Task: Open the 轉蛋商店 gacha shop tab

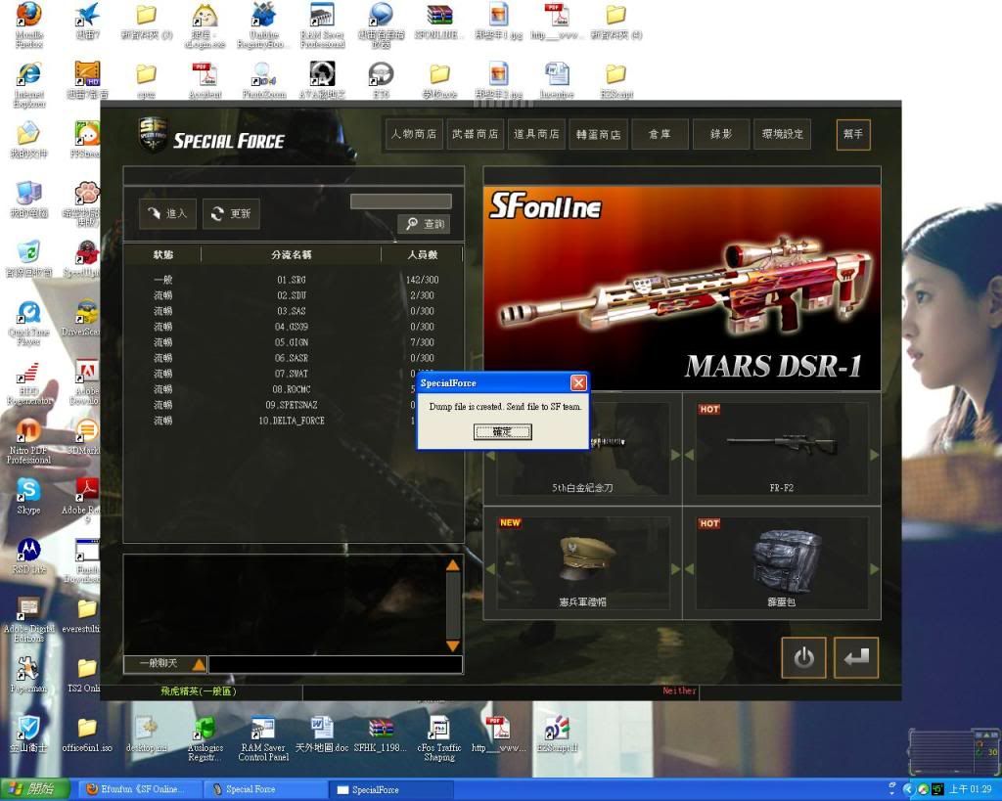Action: pyautogui.click(x=598, y=134)
